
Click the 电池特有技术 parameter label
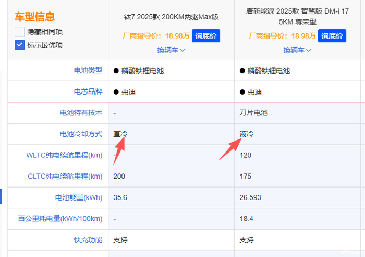[x=81, y=113]
